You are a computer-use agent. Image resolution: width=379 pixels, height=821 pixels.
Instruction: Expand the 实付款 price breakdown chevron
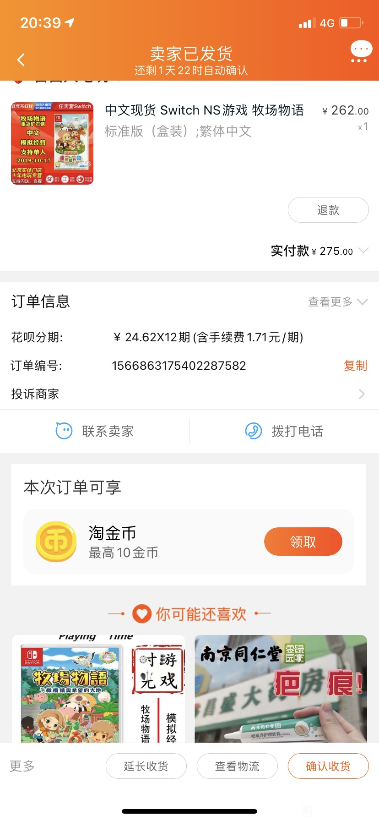pyautogui.click(x=363, y=250)
